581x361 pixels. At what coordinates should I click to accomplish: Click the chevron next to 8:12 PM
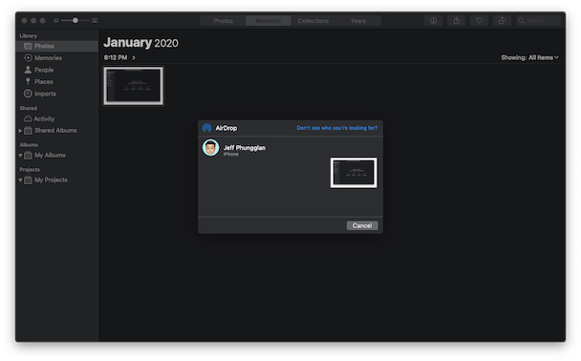pyautogui.click(x=134, y=57)
